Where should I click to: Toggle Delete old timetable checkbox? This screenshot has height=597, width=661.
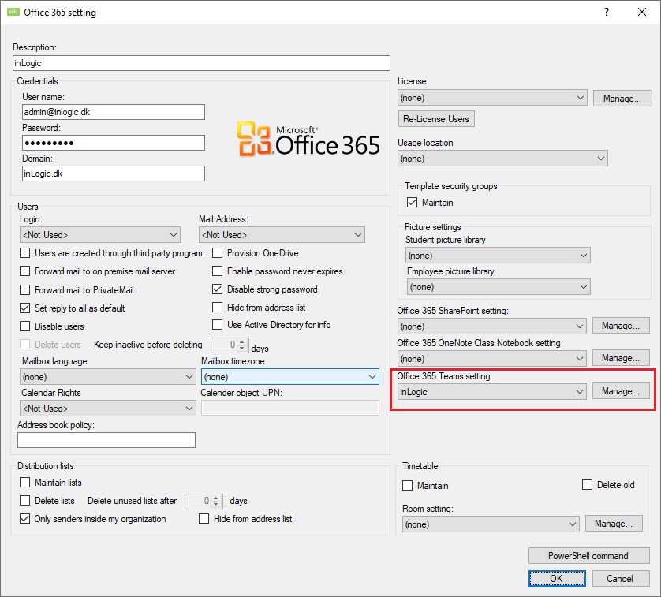(x=587, y=485)
